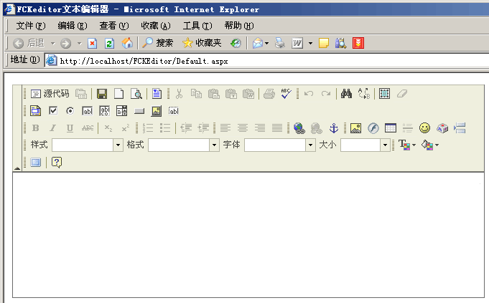Viewport: 489px width, 303px height.
Task: Insert a selection list field
Action: 121,111
